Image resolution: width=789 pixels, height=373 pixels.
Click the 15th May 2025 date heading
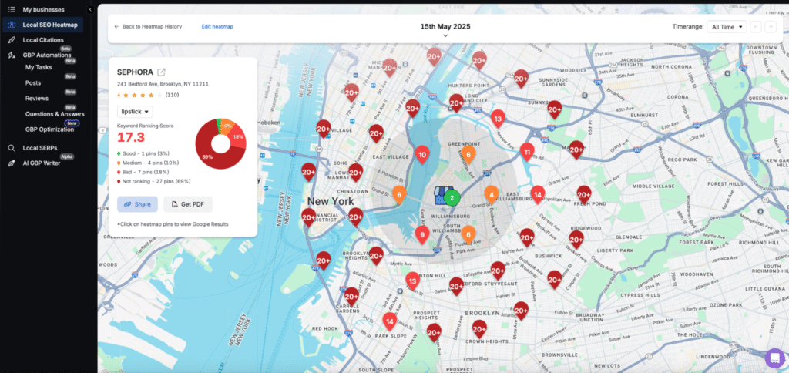click(445, 27)
